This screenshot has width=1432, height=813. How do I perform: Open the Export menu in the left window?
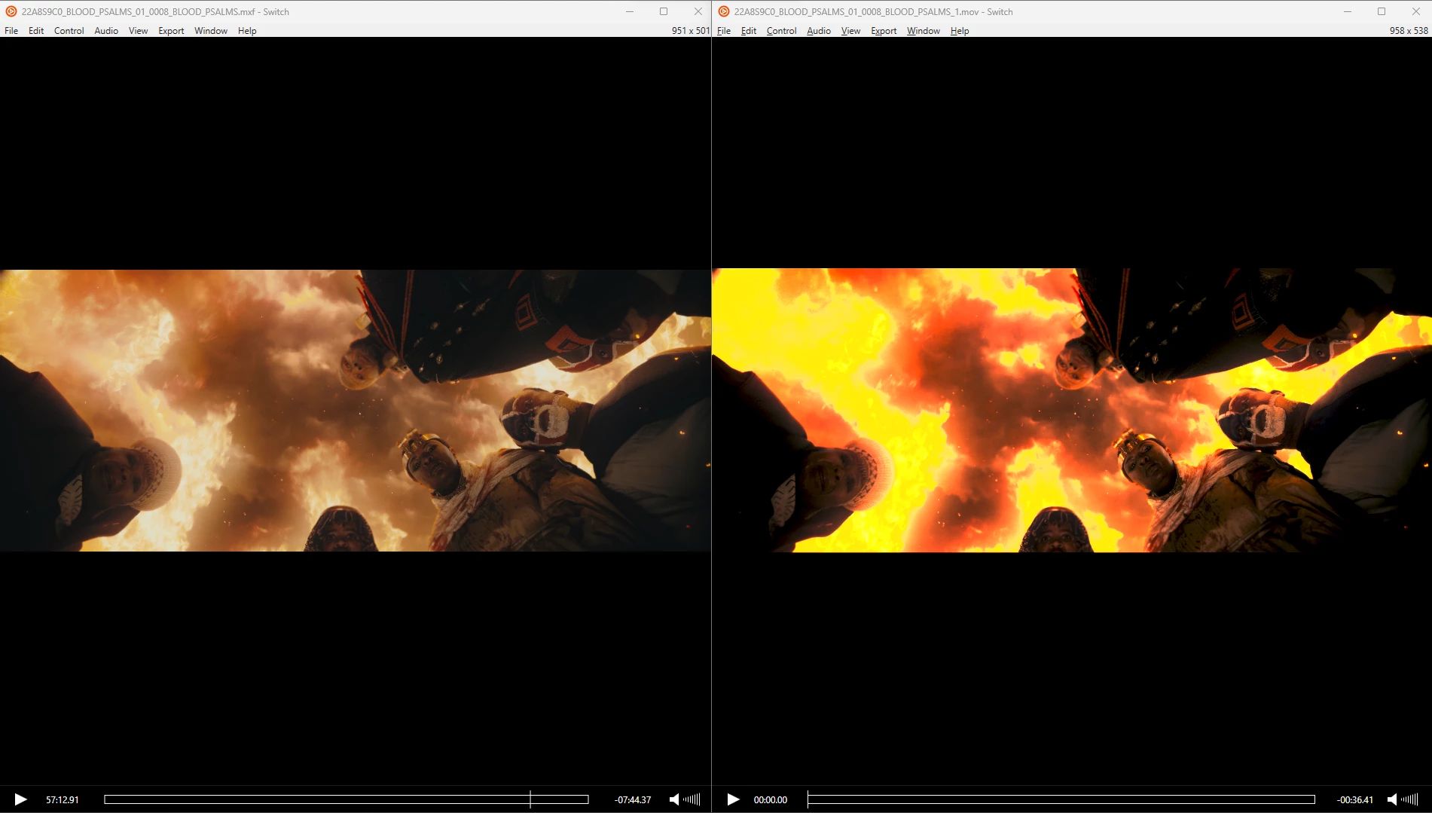pyautogui.click(x=171, y=31)
